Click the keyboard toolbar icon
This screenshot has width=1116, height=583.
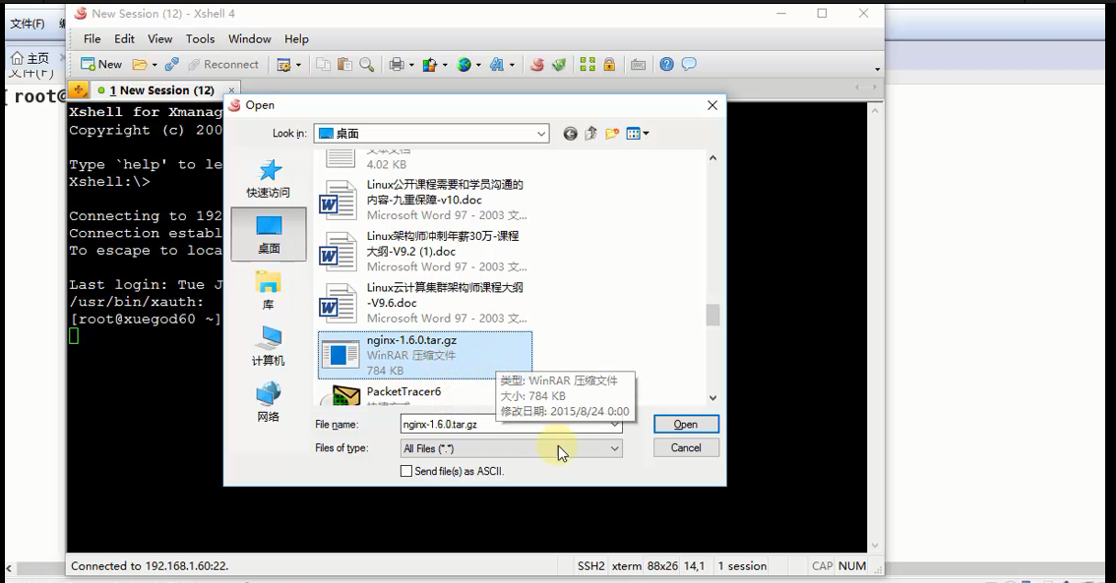click(639, 65)
